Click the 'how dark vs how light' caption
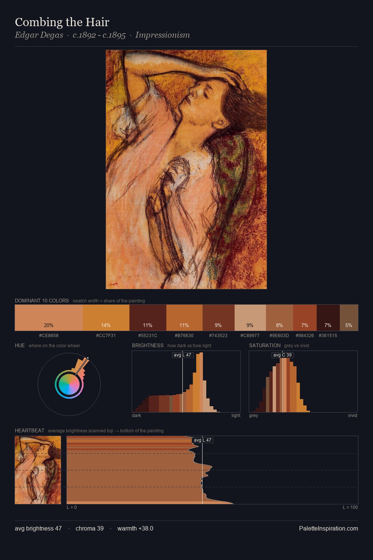Image resolution: width=373 pixels, height=560 pixels. (189, 346)
